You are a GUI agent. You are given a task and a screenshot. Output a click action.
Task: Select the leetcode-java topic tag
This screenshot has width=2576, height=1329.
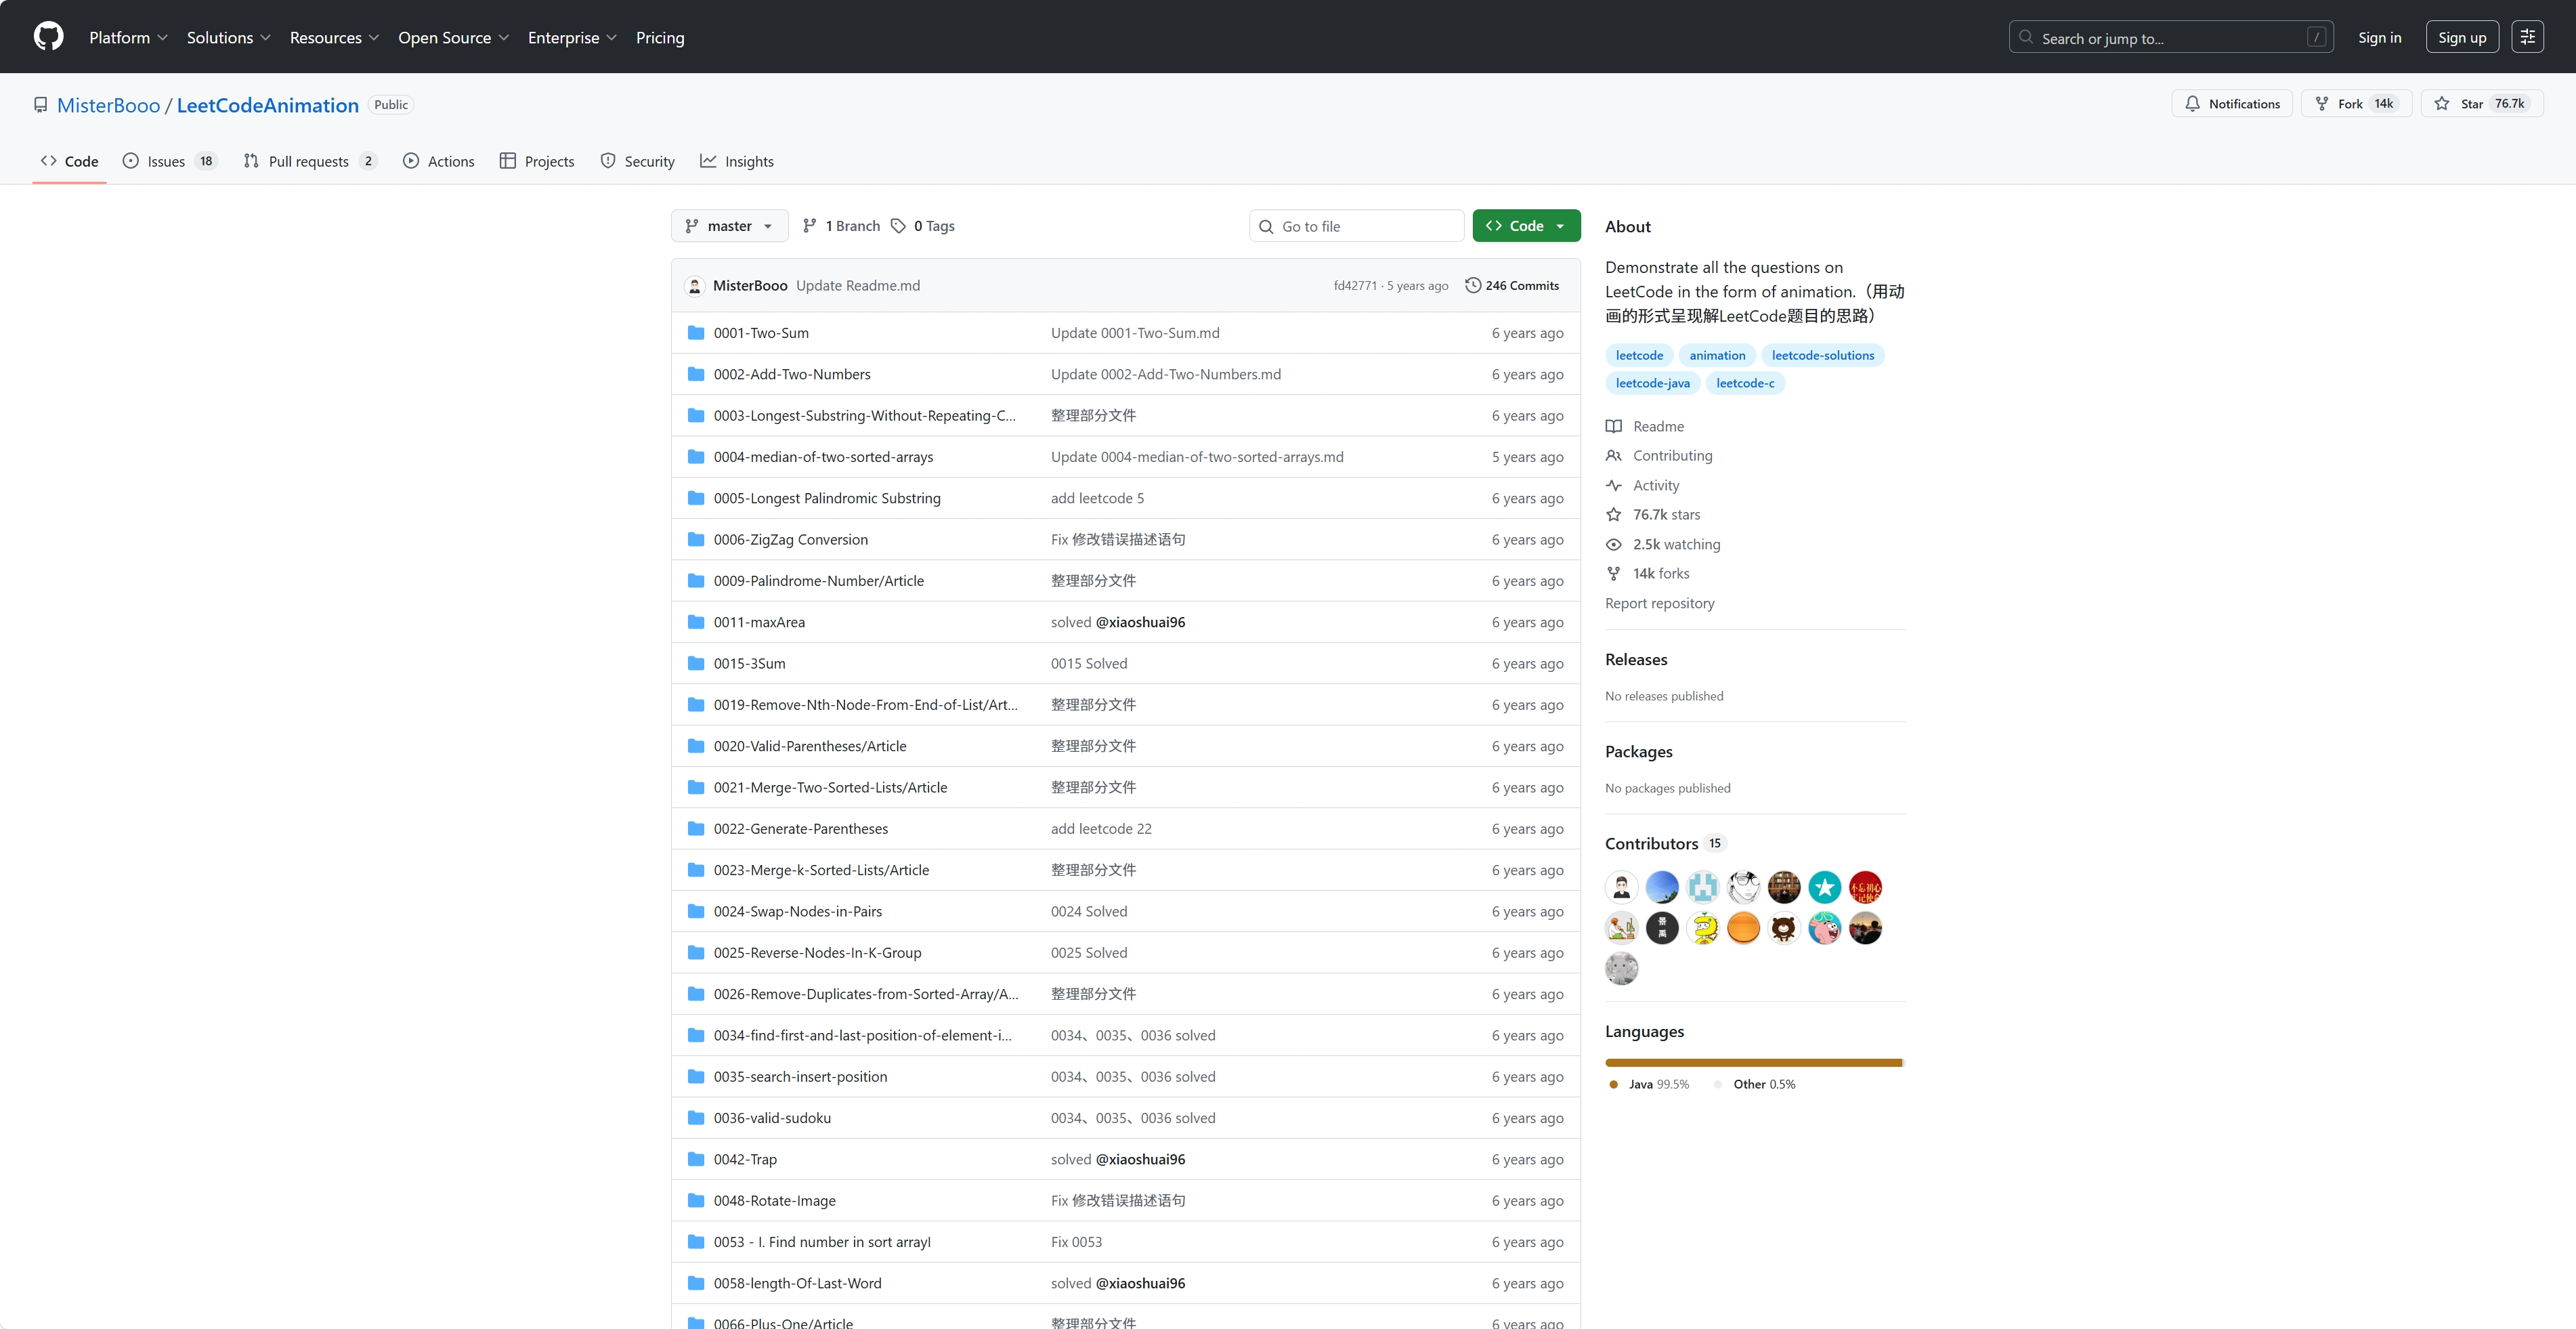click(x=1652, y=383)
